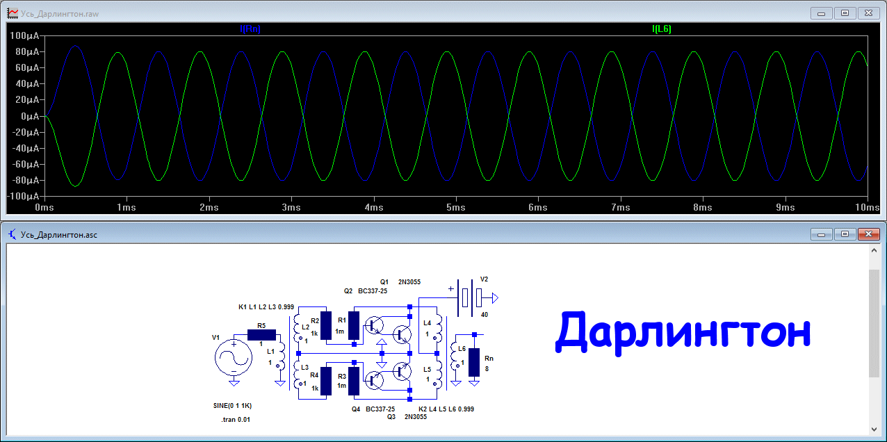Select the L4 inductor coil
Image resolution: width=887 pixels, height=442 pixels.
click(x=437, y=329)
